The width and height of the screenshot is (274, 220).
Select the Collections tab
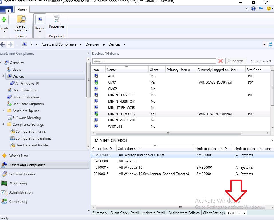[x=236, y=213]
